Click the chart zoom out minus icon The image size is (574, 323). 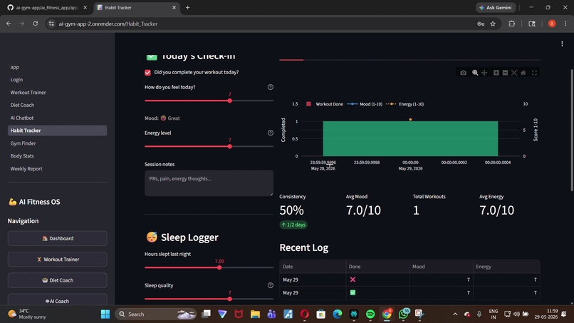pos(505,73)
